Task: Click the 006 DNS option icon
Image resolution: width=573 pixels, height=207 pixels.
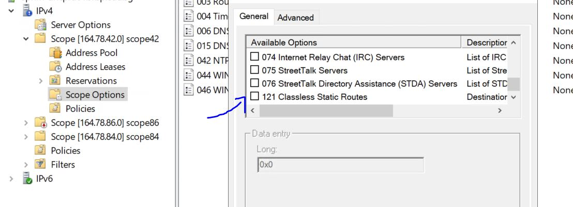Action: point(188,31)
